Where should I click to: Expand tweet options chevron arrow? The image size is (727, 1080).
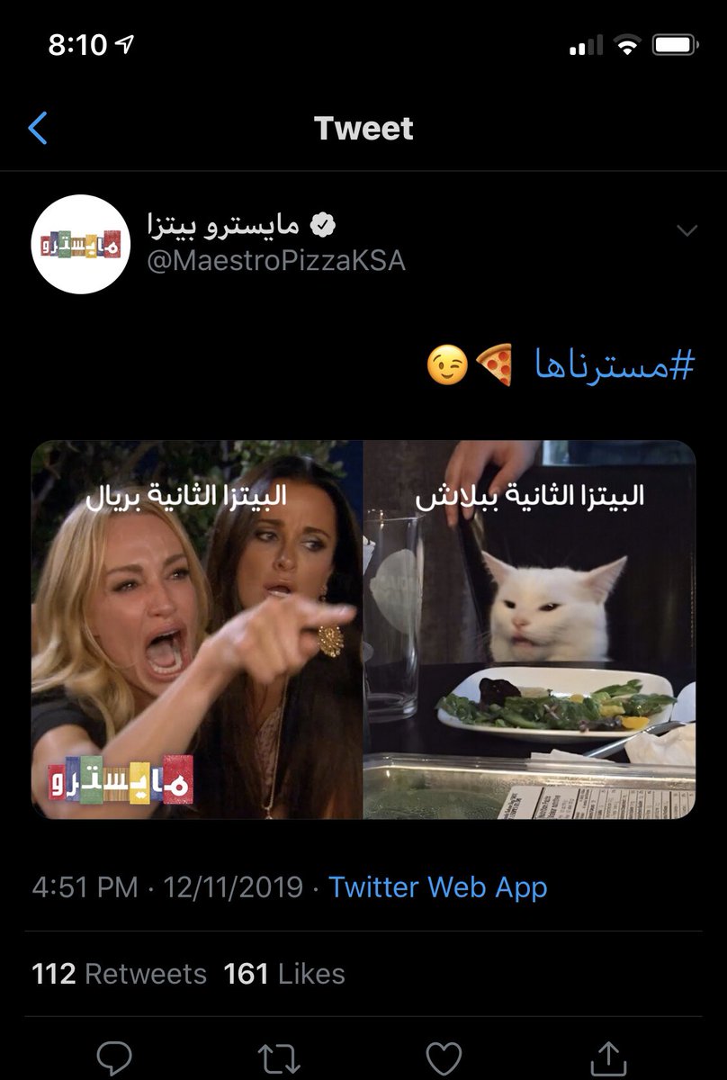(x=687, y=231)
